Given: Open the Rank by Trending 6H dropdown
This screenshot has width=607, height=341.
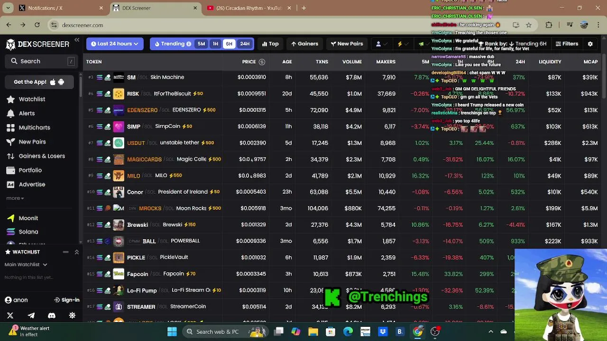Looking at the screenshot, I should click(x=513, y=44).
